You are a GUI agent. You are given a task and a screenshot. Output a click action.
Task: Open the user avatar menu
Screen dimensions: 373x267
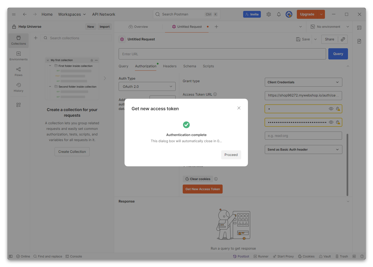tap(289, 14)
